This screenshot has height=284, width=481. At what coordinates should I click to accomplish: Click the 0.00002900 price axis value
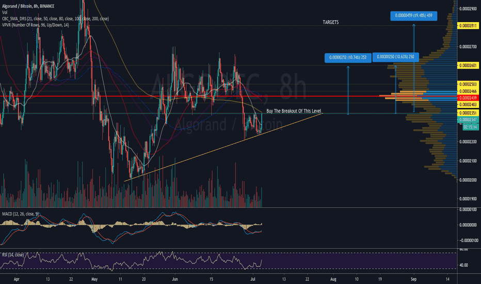tap(468, 9)
